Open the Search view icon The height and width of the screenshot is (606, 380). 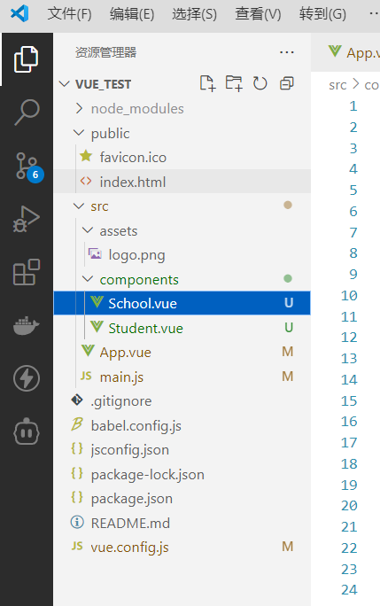tap(27, 113)
